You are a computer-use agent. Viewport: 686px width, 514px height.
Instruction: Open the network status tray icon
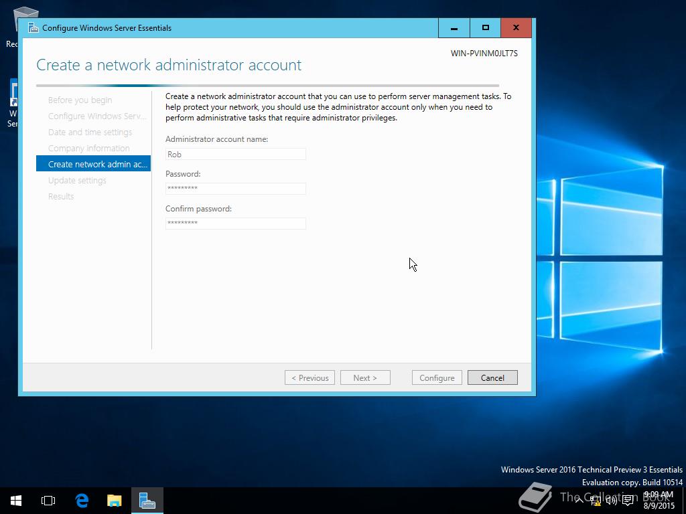pos(596,501)
